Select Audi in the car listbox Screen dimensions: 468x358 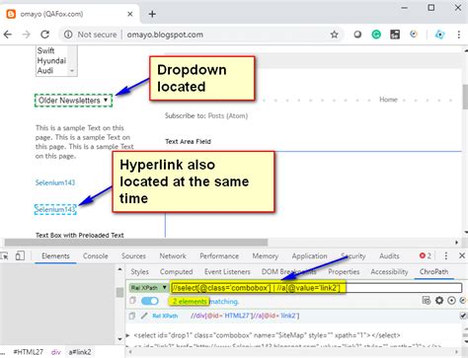pyautogui.click(x=45, y=71)
